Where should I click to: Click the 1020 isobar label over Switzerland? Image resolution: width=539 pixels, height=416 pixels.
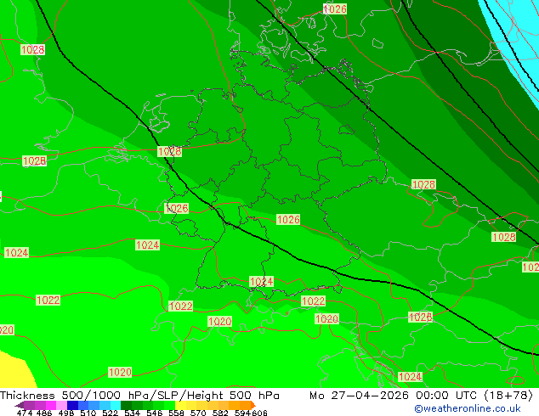220,322
